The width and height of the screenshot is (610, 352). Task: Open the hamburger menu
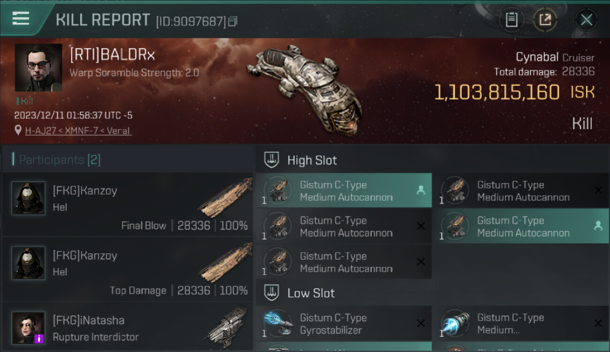tap(21, 19)
